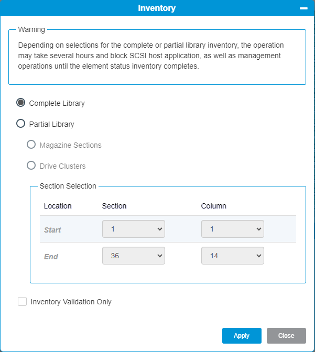
Task: Enable Inventory Validation Only checkbox
Action: [x=22, y=301]
